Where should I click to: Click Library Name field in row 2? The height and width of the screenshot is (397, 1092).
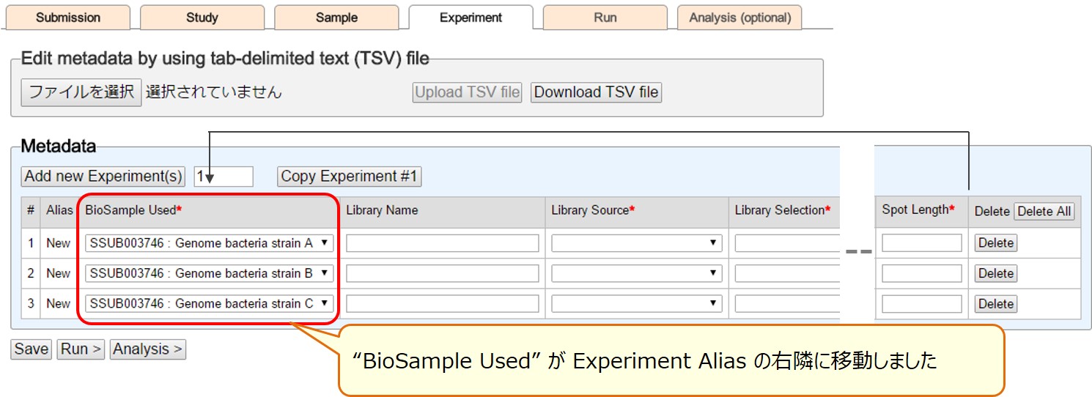pos(443,273)
